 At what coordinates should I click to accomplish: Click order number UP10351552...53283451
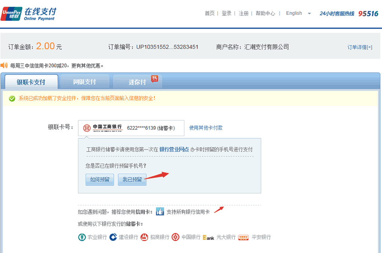tap(167, 47)
